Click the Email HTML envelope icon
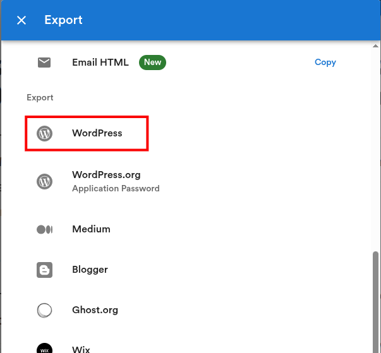Viewport: 381px width, 353px height. pos(44,63)
